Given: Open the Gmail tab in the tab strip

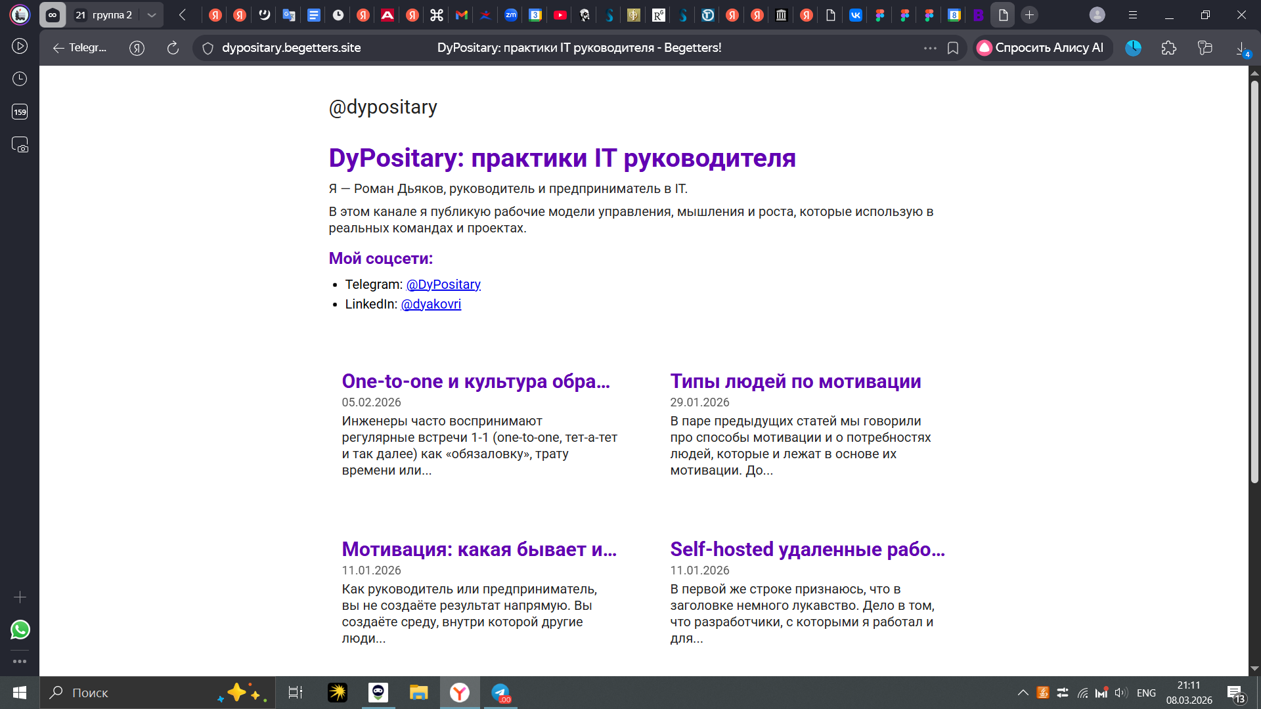Looking at the screenshot, I should (x=462, y=15).
